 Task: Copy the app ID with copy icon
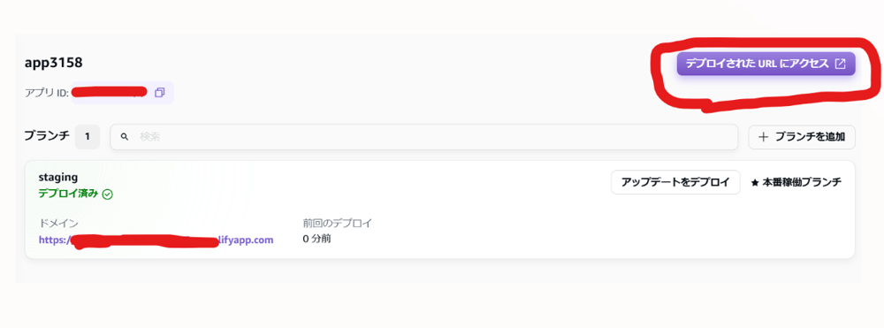(x=159, y=93)
